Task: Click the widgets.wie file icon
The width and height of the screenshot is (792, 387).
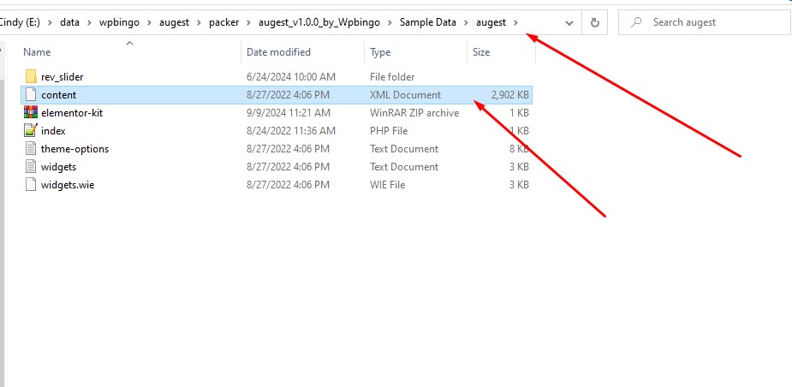Action: pyautogui.click(x=31, y=185)
